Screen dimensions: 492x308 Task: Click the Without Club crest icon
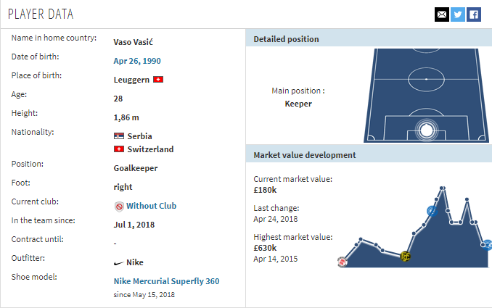coord(119,206)
